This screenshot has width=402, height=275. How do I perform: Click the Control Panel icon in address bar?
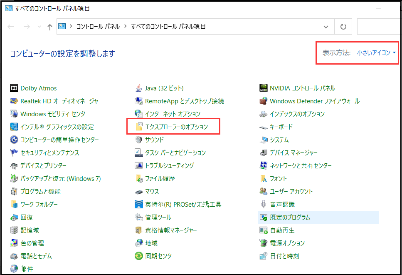click(x=62, y=26)
